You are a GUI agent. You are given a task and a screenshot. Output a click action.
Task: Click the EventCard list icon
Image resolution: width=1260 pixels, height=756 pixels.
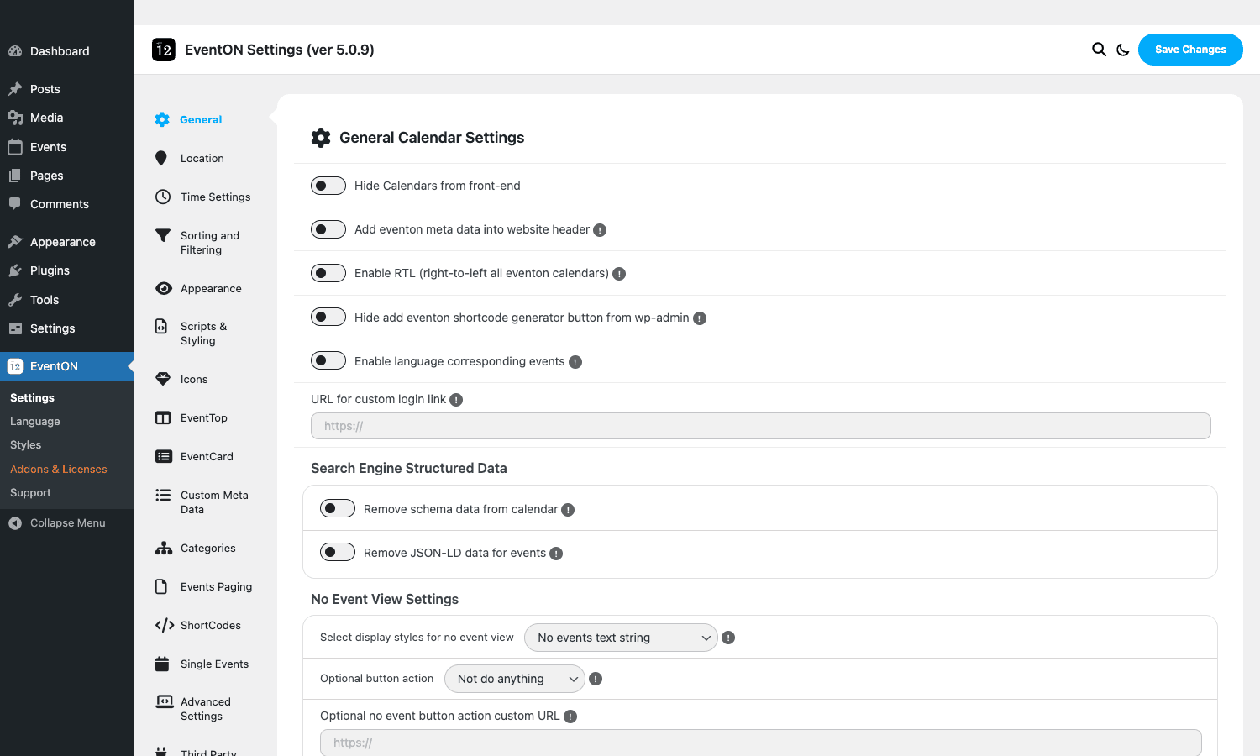coord(164,456)
